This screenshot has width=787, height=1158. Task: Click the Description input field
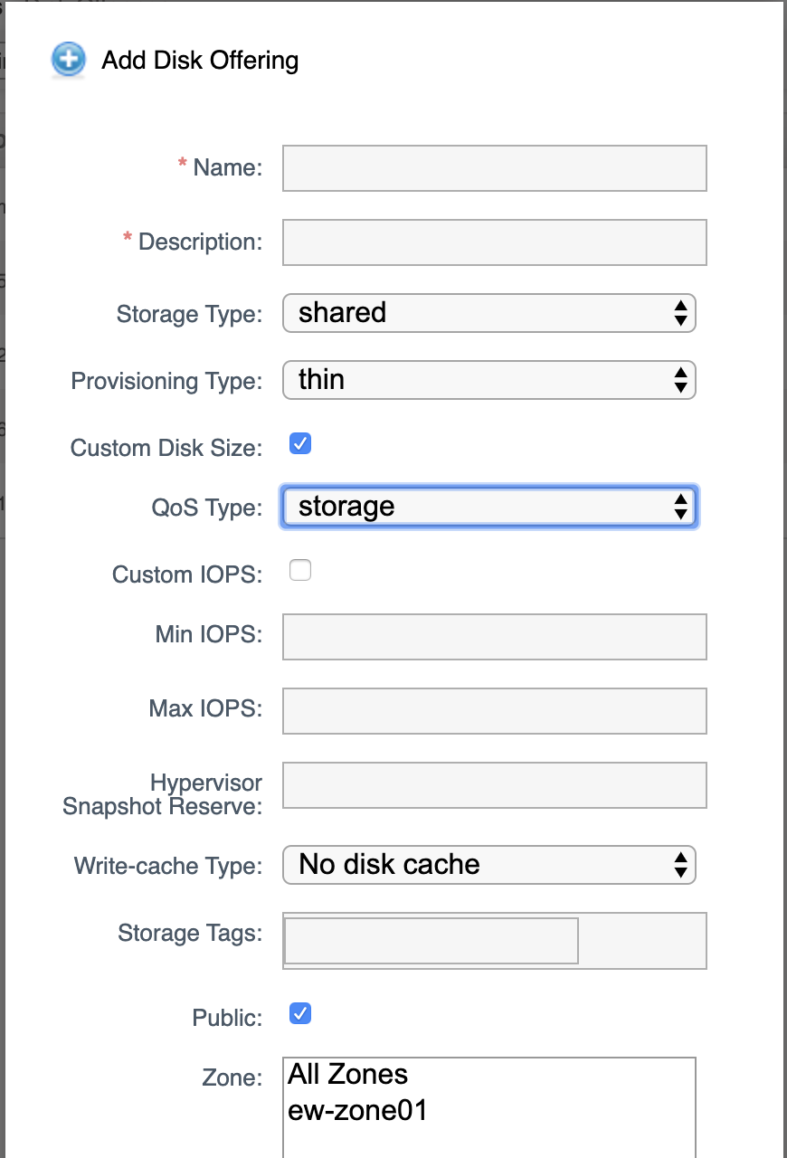pyautogui.click(x=494, y=242)
